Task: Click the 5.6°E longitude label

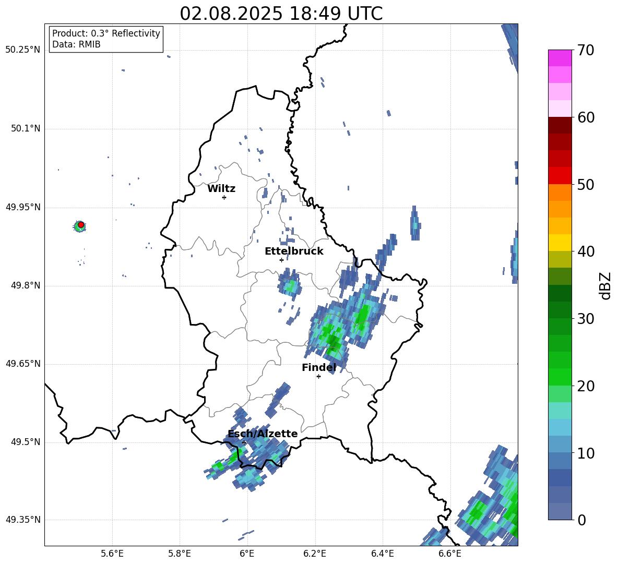Action: (x=112, y=554)
